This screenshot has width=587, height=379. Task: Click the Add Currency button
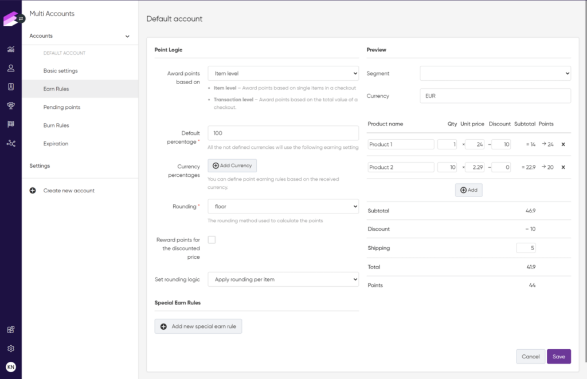pos(232,165)
